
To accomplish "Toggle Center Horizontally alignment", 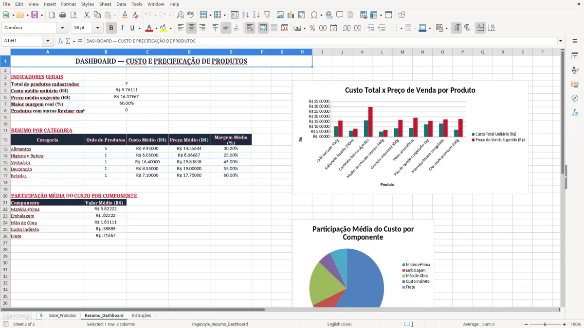I will [191, 28].
